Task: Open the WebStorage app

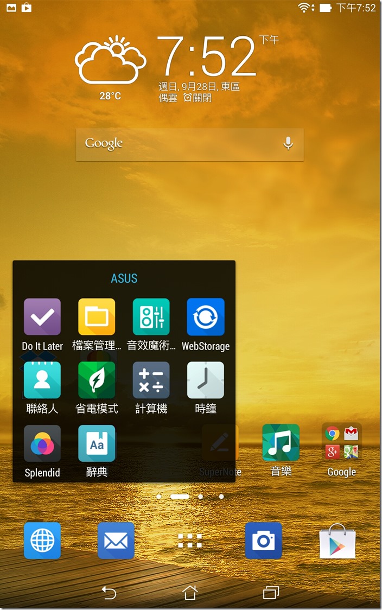Action: 206,317
